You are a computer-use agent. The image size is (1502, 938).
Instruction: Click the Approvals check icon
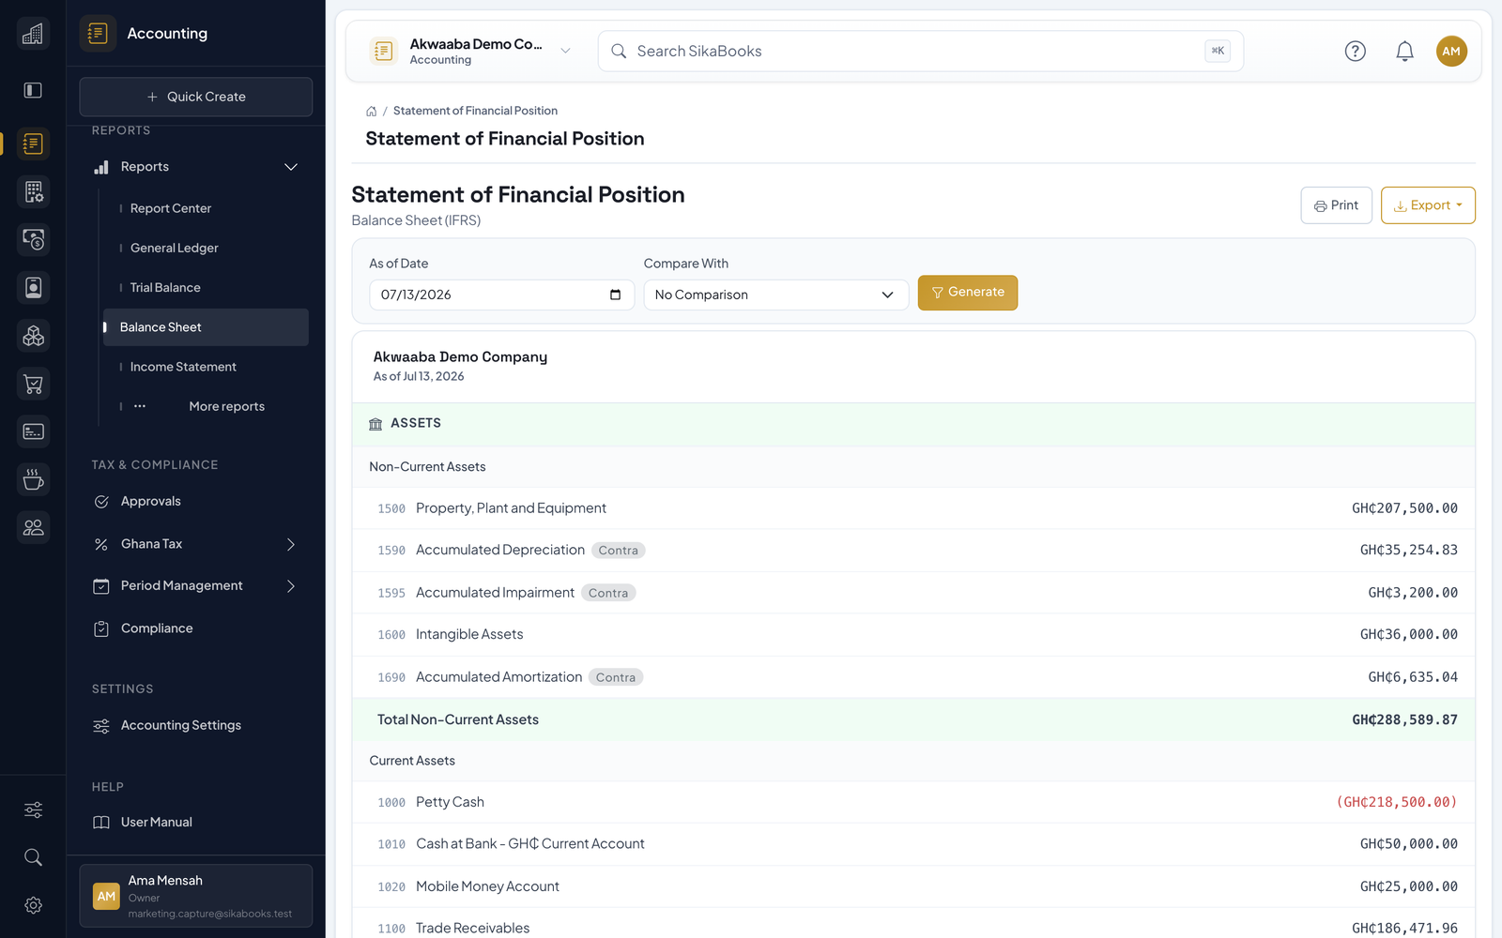click(x=101, y=502)
